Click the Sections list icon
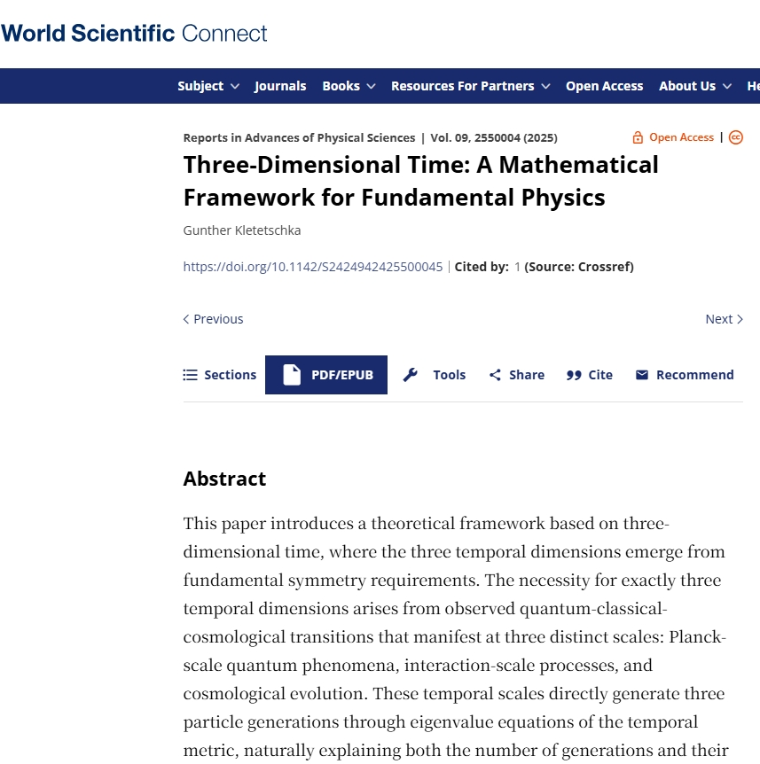Image resolution: width=760 pixels, height=764 pixels. (190, 375)
